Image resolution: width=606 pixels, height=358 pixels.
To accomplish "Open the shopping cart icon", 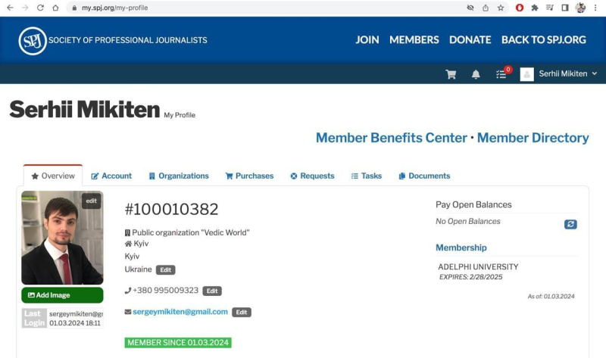I will (451, 74).
